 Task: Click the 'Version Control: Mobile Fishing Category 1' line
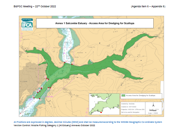click(x=54, y=126)
